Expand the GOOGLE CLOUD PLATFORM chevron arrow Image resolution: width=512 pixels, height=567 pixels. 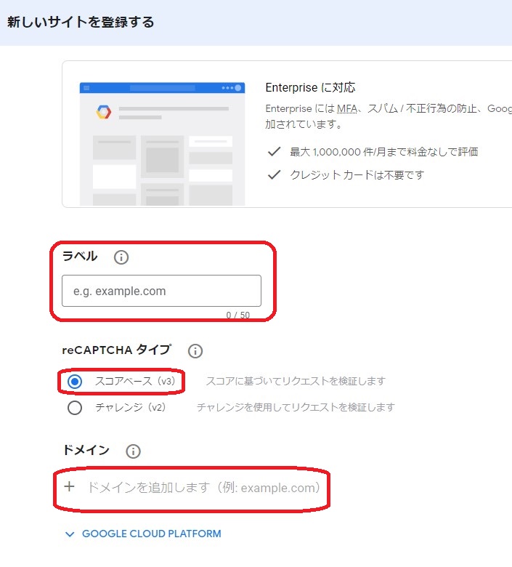click(70, 534)
